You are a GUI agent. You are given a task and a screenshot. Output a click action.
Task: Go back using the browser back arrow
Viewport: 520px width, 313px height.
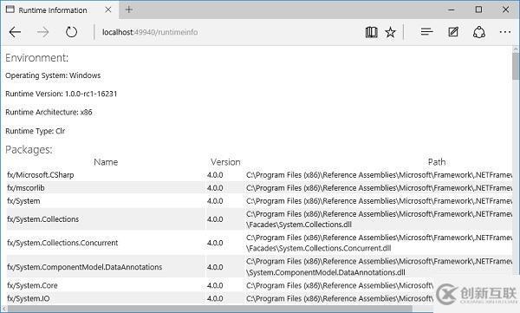point(15,32)
